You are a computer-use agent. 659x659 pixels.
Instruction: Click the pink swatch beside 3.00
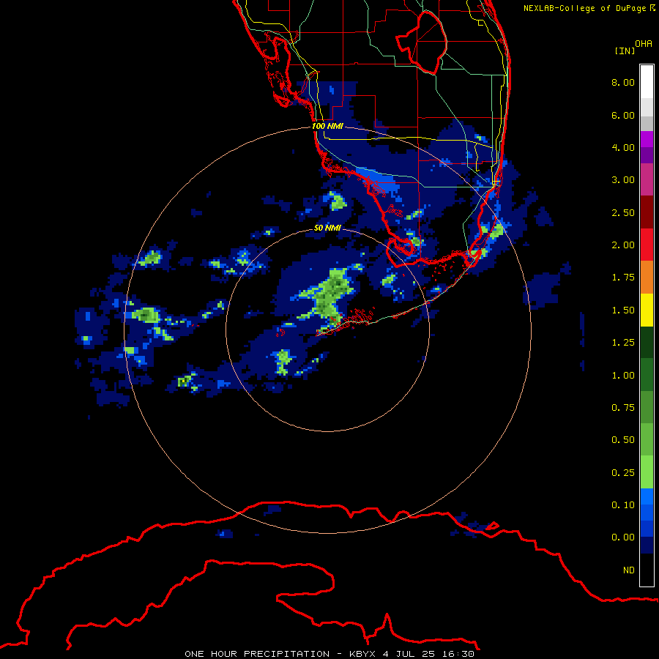[x=647, y=179]
